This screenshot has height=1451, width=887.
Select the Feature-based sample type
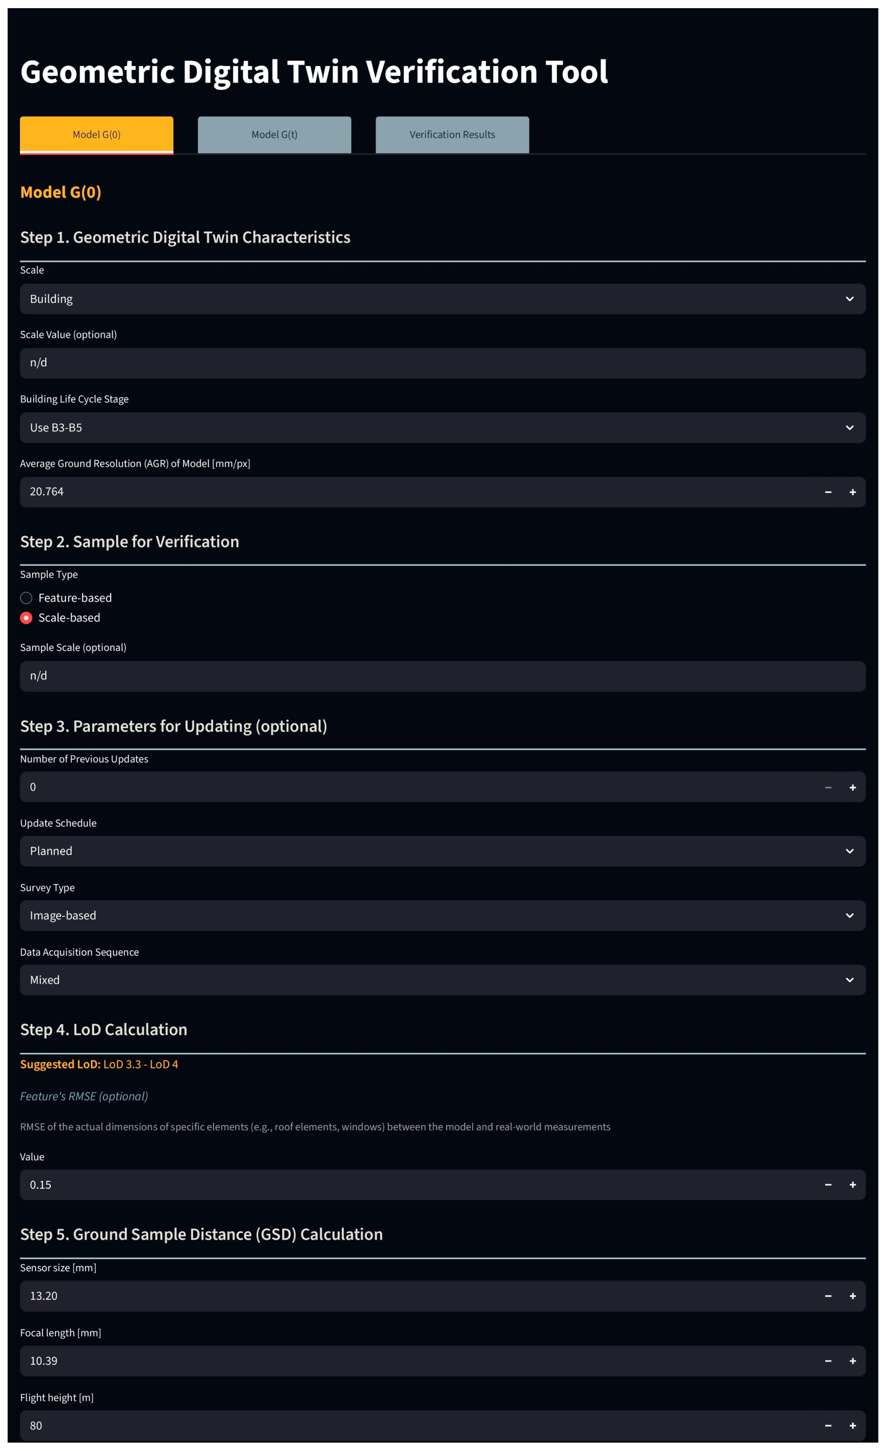click(x=27, y=598)
